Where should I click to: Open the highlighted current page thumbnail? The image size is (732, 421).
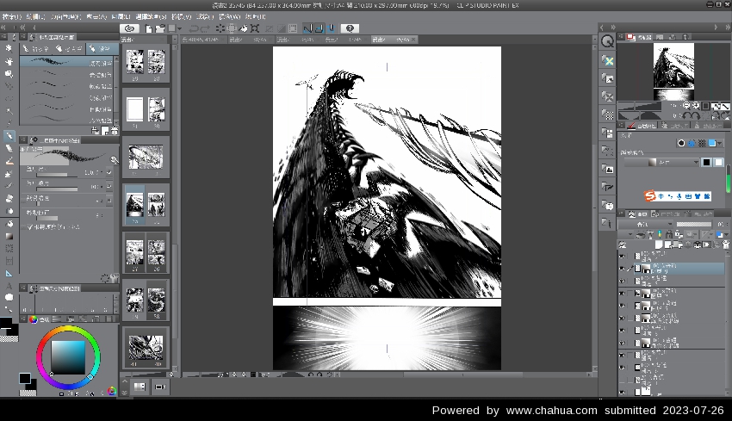135,206
